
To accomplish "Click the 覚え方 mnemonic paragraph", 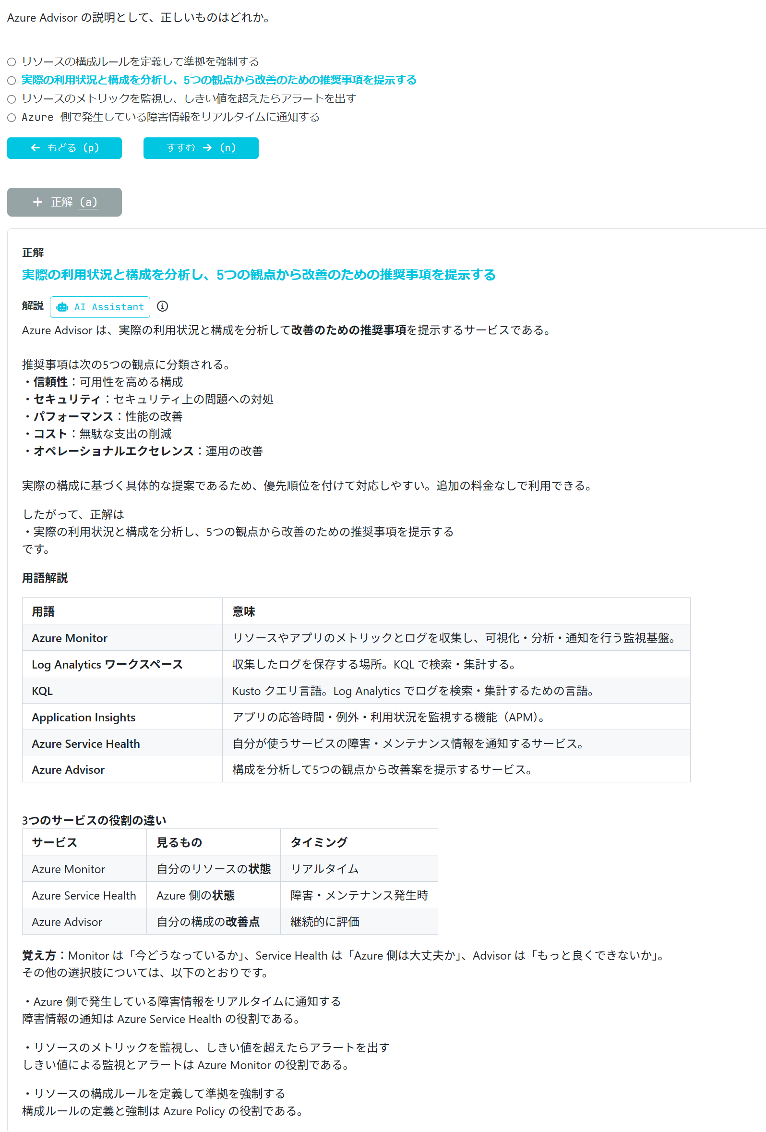I will pos(344,956).
